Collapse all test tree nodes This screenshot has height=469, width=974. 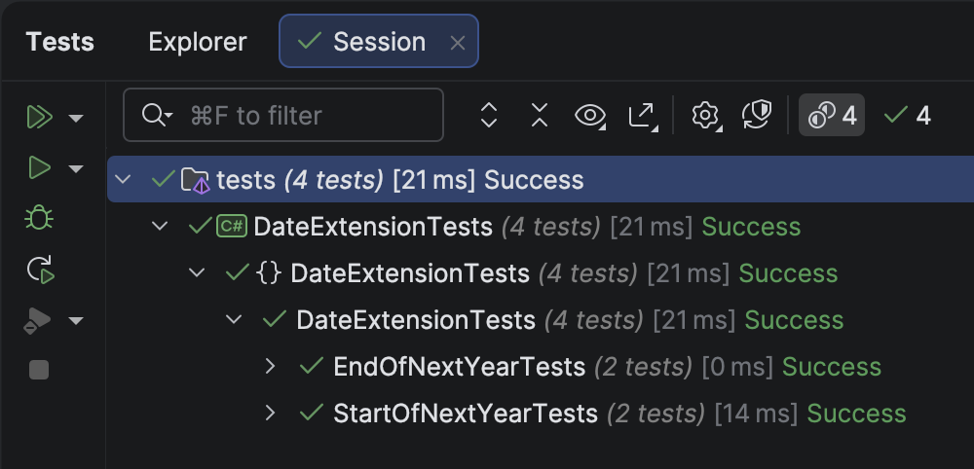[x=540, y=116]
